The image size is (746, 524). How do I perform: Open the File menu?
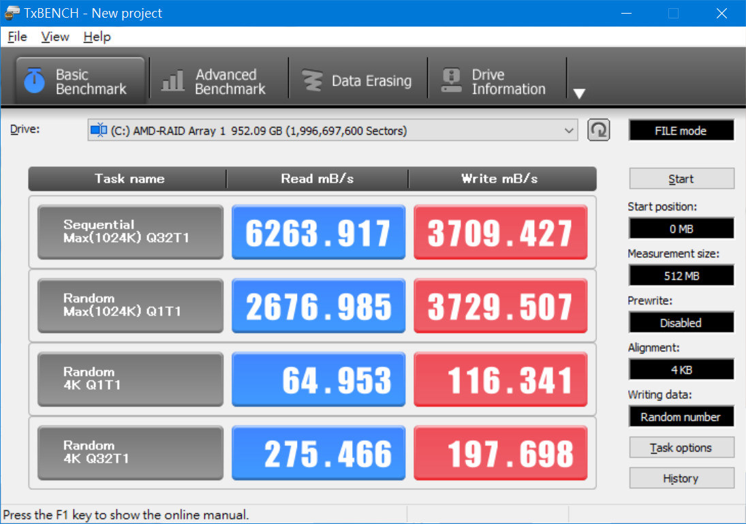coord(16,37)
